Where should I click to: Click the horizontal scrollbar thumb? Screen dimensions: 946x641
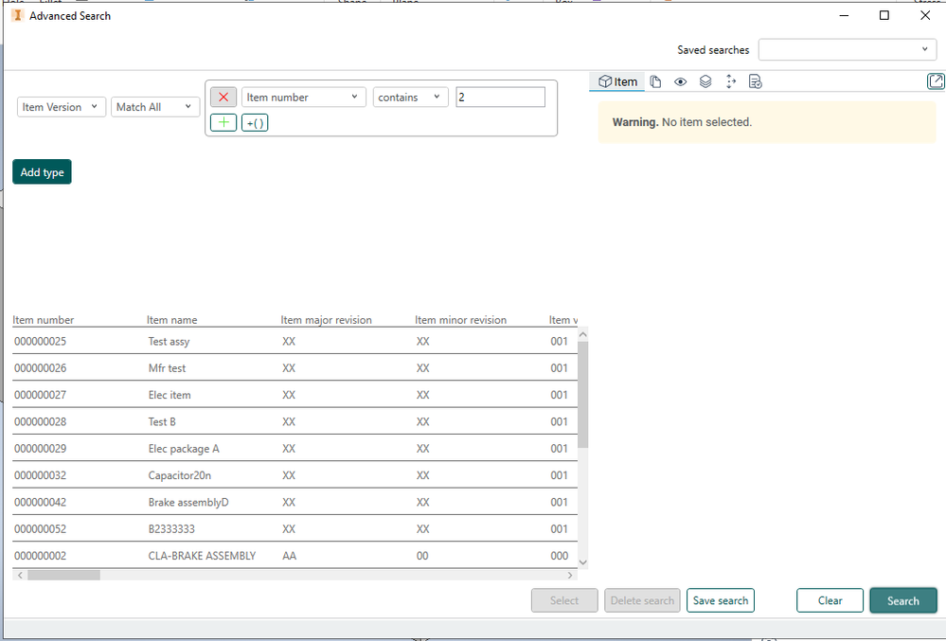pos(64,576)
